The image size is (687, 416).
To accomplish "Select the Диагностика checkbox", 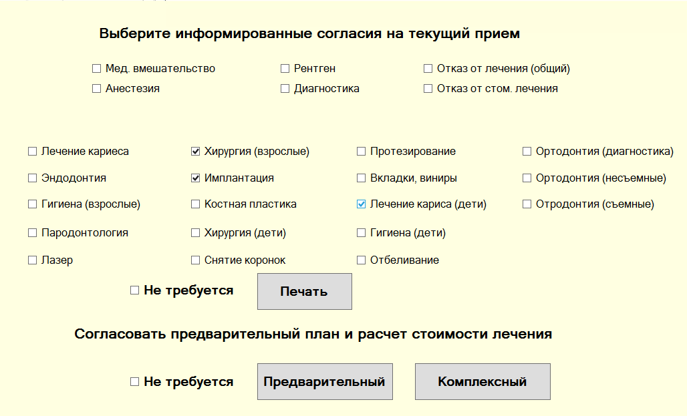I will tap(285, 89).
